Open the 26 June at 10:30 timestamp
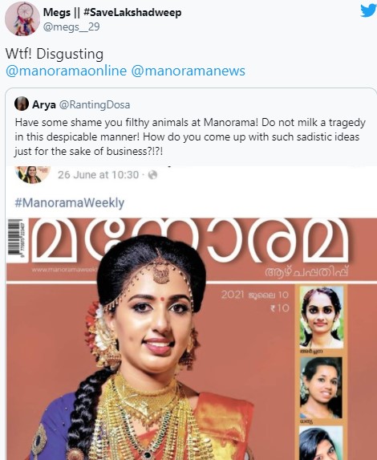This screenshot has width=377, height=460. [98, 175]
